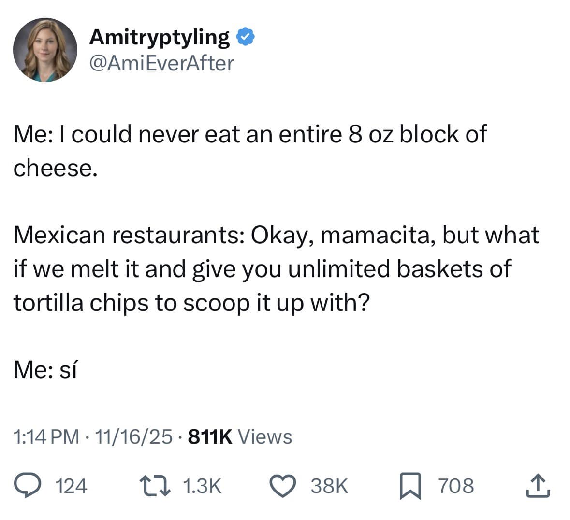
Task: Visit the @AmiEverAfter handle
Action: coord(161,62)
